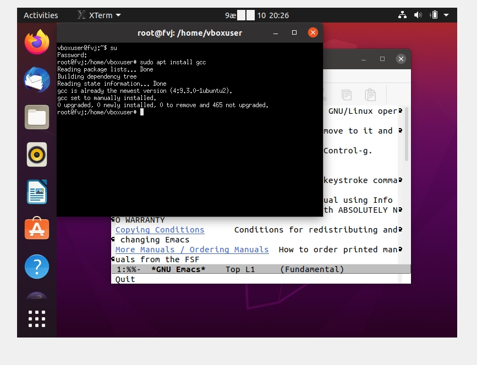The image size is (477, 365).
Task: Click the volume speaker icon in top bar
Action: click(418, 15)
